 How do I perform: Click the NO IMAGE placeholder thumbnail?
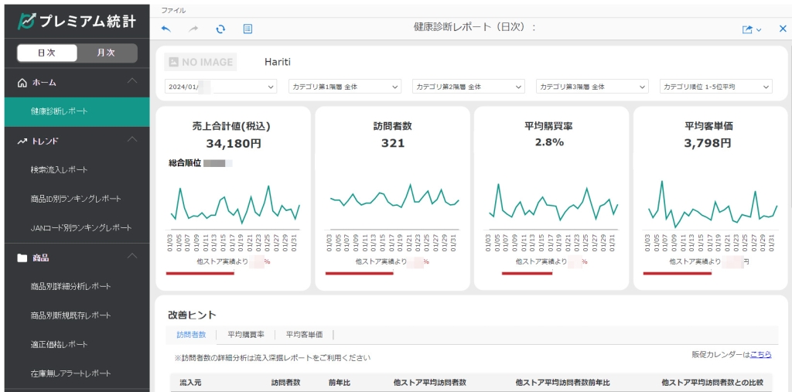[x=200, y=62]
